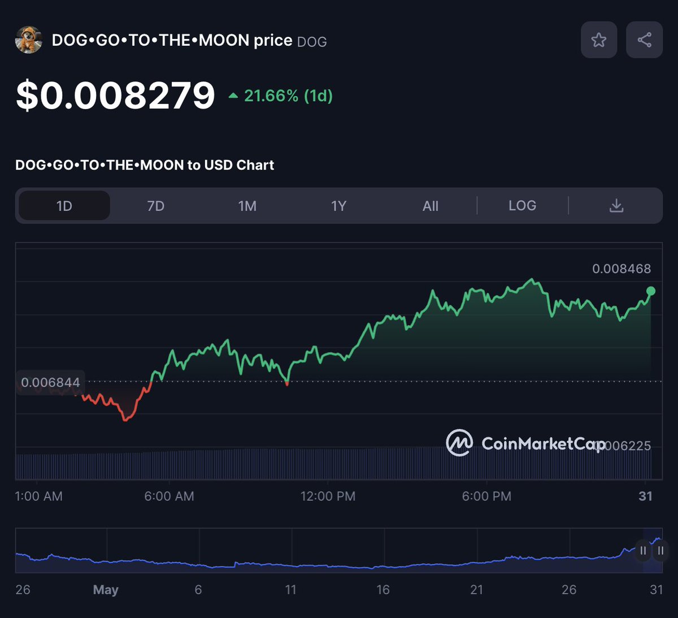Add DOG to watchlist with star icon
This screenshot has height=618, width=678.
(x=599, y=40)
